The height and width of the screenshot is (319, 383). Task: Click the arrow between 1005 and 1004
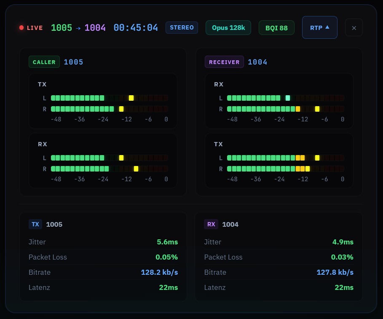pos(78,28)
